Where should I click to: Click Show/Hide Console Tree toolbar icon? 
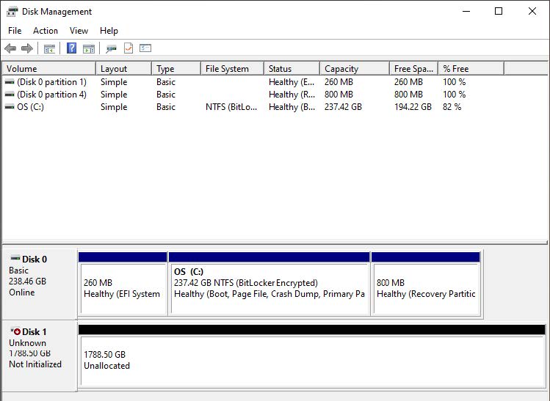49,48
